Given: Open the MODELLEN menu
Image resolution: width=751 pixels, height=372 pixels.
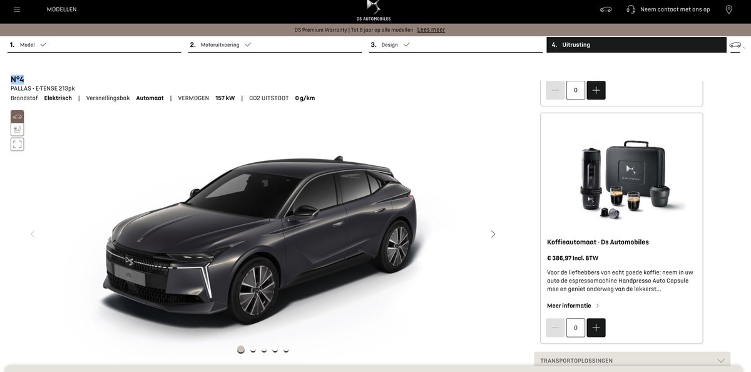Looking at the screenshot, I should 61,9.
